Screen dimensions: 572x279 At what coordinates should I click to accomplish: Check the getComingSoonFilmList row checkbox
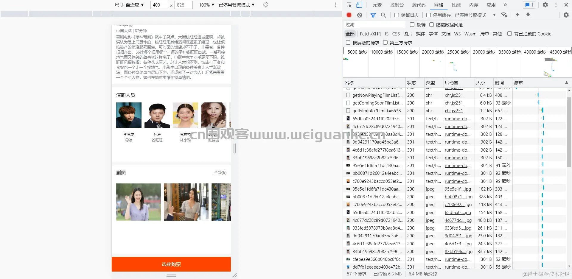[x=348, y=103]
